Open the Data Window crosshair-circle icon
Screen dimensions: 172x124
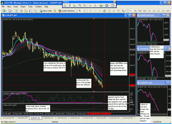point(21,11)
